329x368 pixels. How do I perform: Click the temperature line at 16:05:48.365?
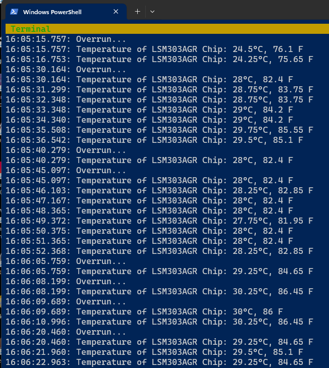(x=149, y=211)
